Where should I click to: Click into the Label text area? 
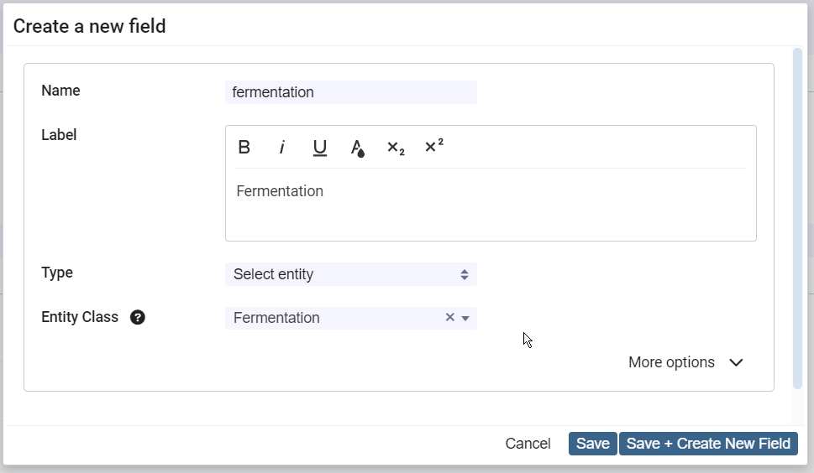(x=491, y=205)
